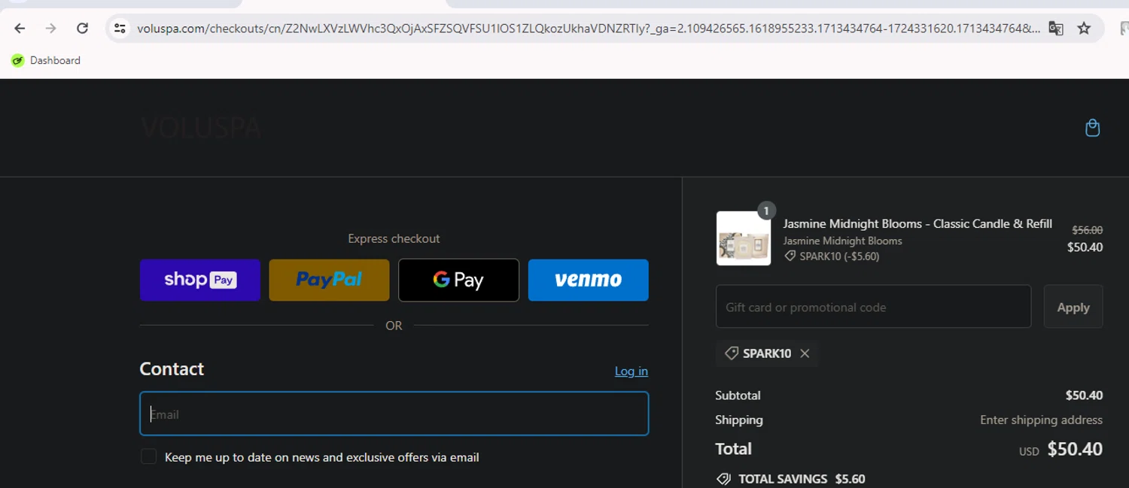Go back to the previous page

tap(20, 29)
